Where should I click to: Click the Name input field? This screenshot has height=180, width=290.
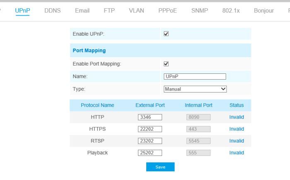click(x=195, y=76)
